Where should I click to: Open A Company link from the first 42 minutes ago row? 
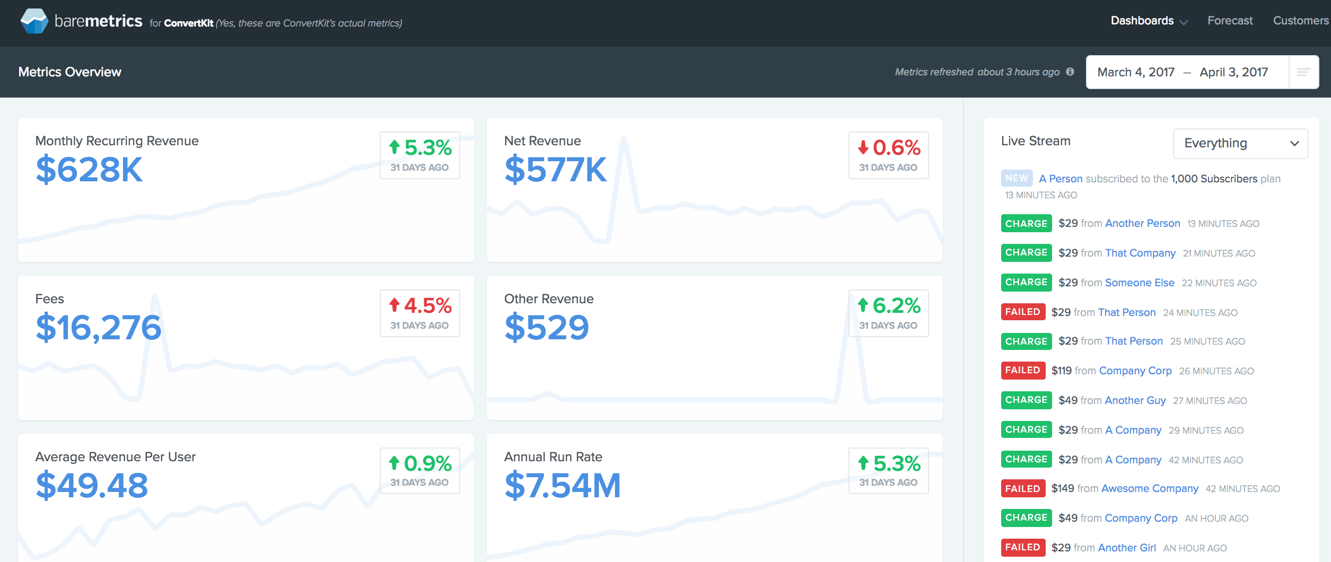click(x=1133, y=460)
